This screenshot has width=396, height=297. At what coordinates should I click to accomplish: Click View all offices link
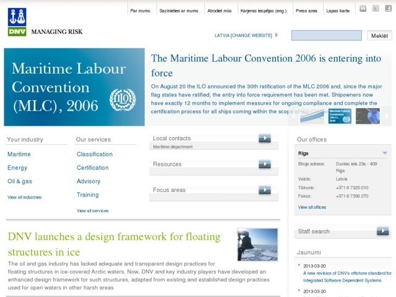312,207
